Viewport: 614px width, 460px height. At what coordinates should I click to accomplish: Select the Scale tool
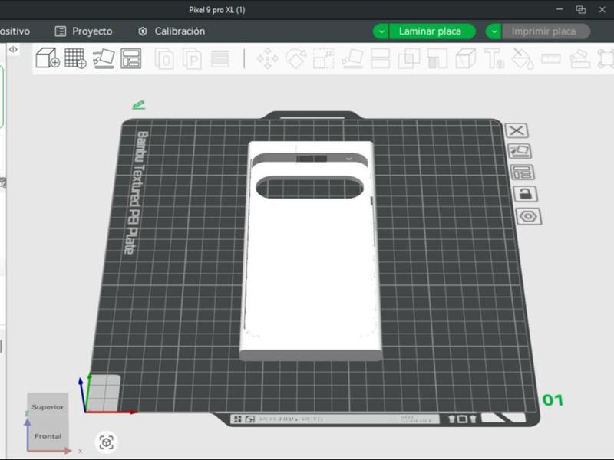coord(323,59)
